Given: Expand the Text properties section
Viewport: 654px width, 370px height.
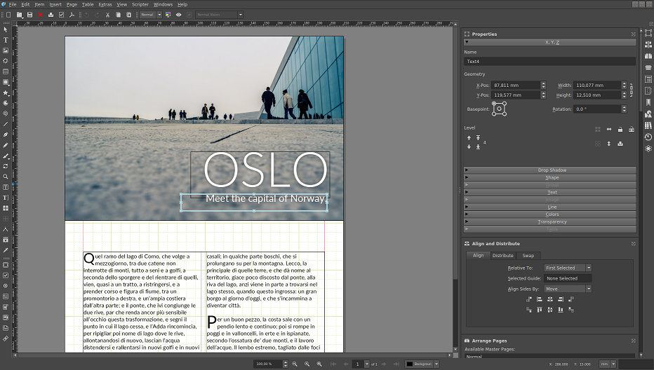Looking at the screenshot, I should tap(552, 192).
